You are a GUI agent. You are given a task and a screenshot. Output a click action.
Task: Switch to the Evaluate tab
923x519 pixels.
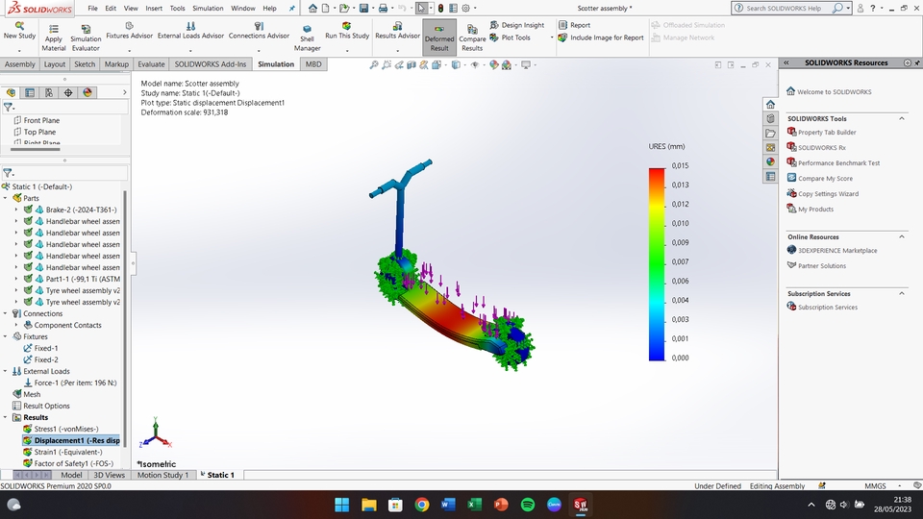point(151,64)
